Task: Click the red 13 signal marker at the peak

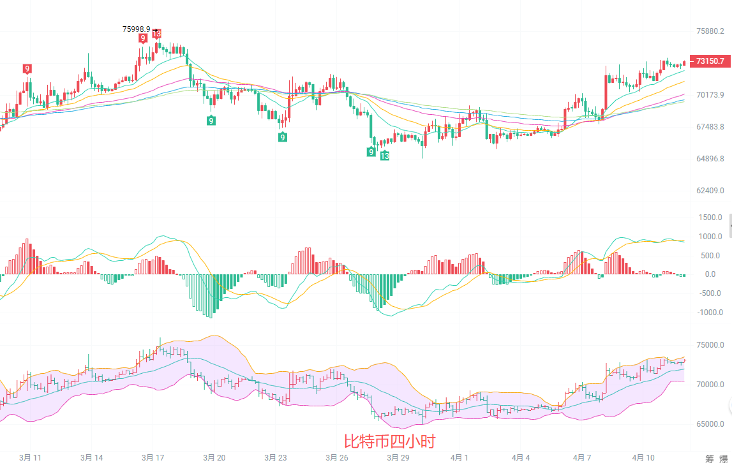Action: tap(156, 34)
